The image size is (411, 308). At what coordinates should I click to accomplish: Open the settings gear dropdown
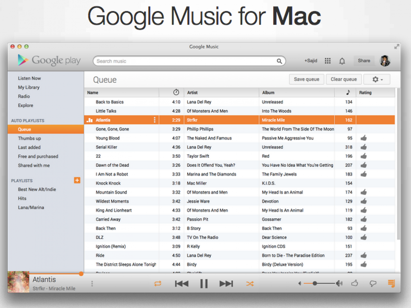tap(377, 79)
